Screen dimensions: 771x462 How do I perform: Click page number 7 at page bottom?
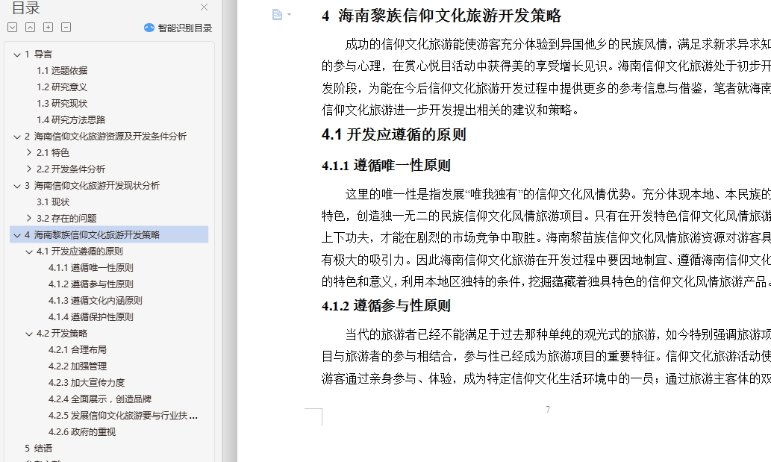(548, 410)
